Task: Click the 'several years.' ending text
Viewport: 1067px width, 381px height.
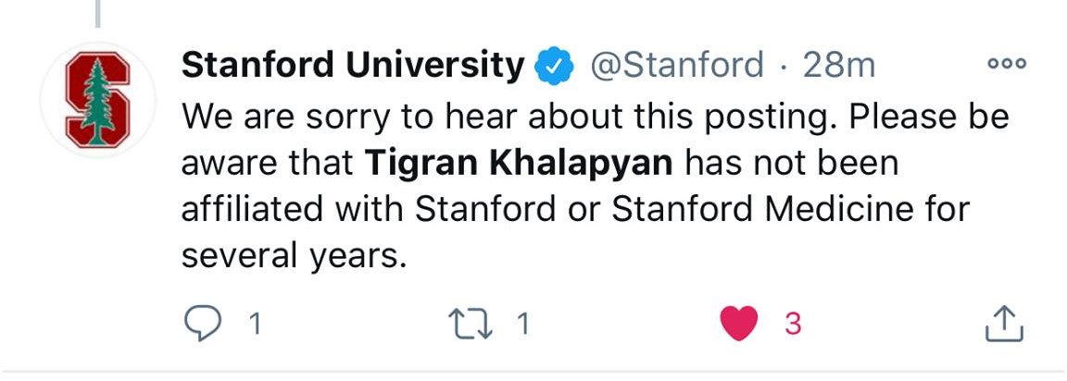Action: click(x=294, y=257)
